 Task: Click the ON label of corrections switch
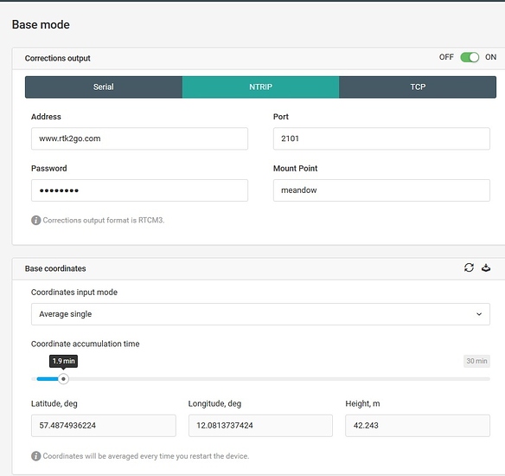[x=490, y=57]
